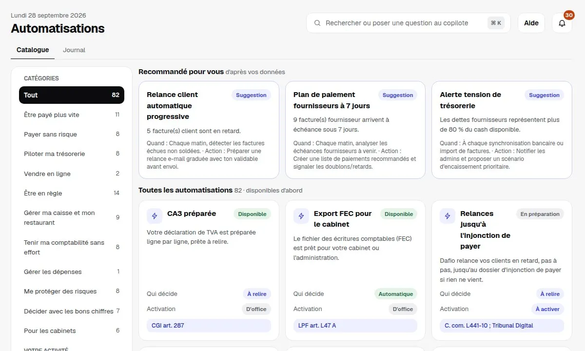Open Plan de paiement fournisseurs card
Image resolution: width=585 pixels, height=351 pixels.
[x=355, y=130]
